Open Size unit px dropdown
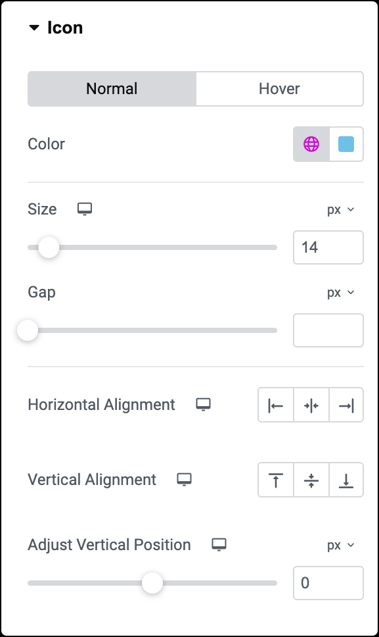This screenshot has height=637, width=379. point(341,210)
